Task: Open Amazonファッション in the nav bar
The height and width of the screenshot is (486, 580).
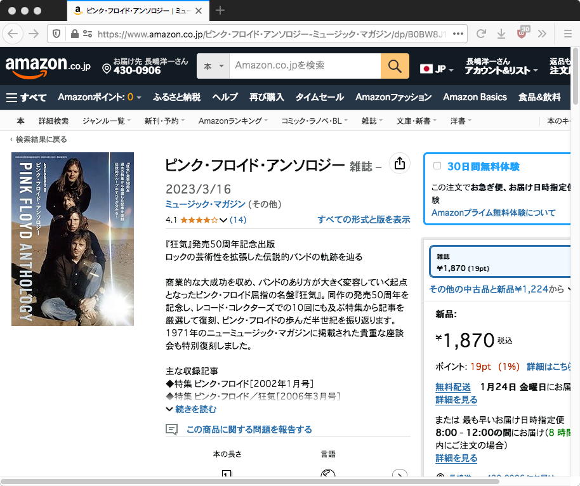Action: pyautogui.click(x=393, y=97)
